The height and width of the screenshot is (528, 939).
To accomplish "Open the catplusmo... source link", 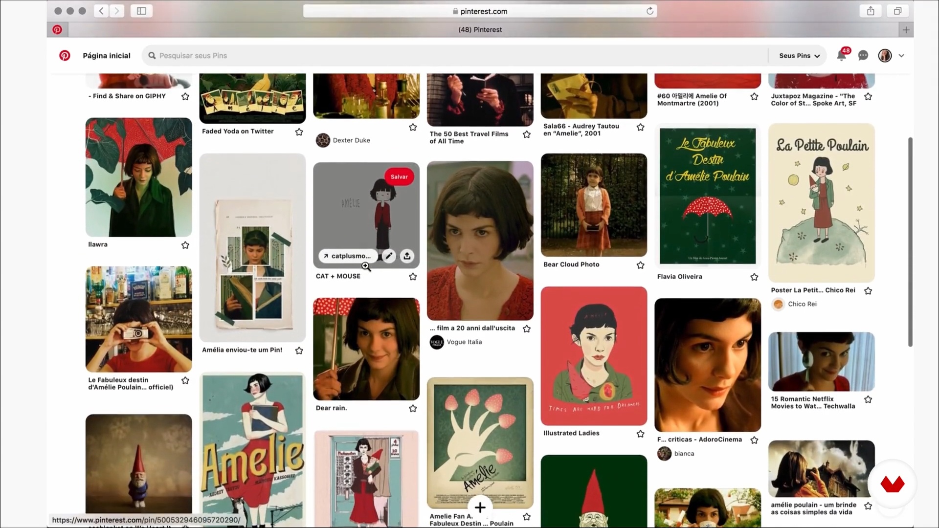I will (x=348, y=256).
